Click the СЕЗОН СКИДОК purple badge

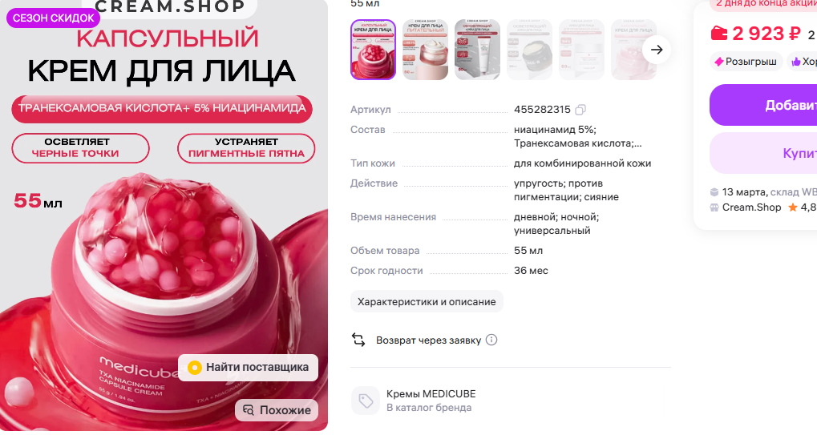[x=53, y=18]
